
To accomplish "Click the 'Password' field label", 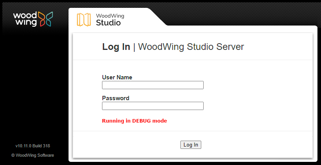I will tap(116, 98).
